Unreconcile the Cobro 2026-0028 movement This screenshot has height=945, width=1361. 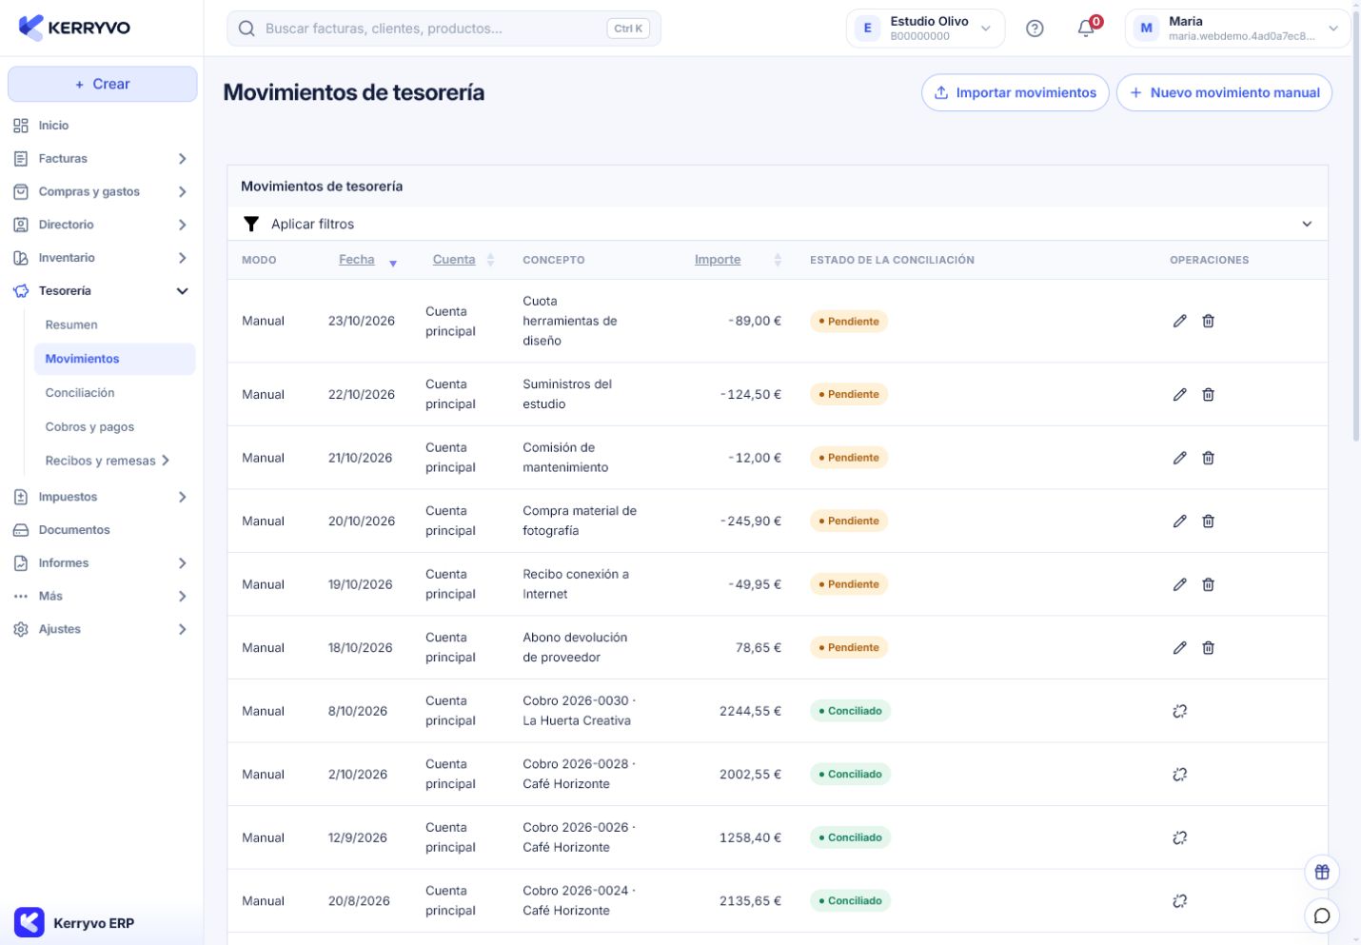[1179, 774]
